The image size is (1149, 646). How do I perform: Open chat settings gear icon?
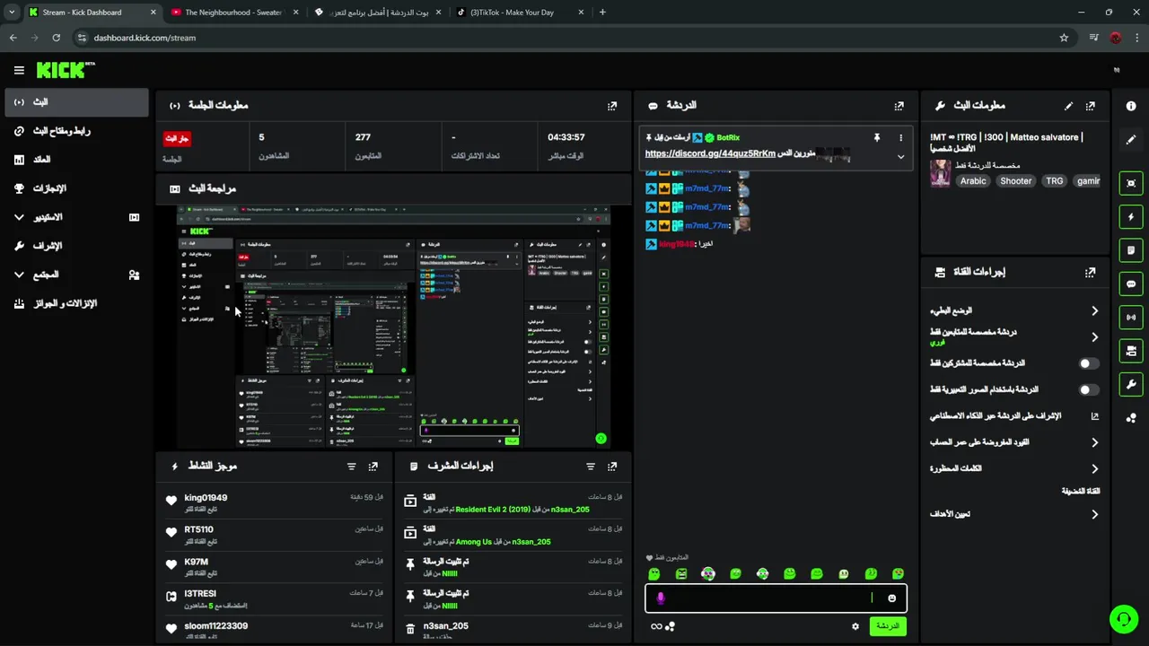[855, 626]
